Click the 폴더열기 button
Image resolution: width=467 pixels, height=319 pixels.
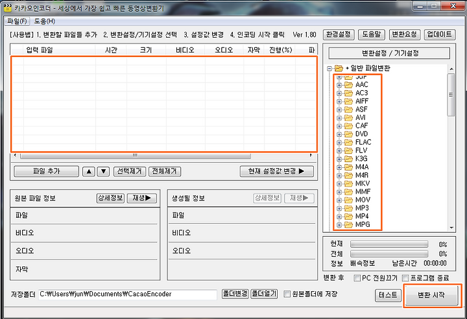tap(264, 294)
